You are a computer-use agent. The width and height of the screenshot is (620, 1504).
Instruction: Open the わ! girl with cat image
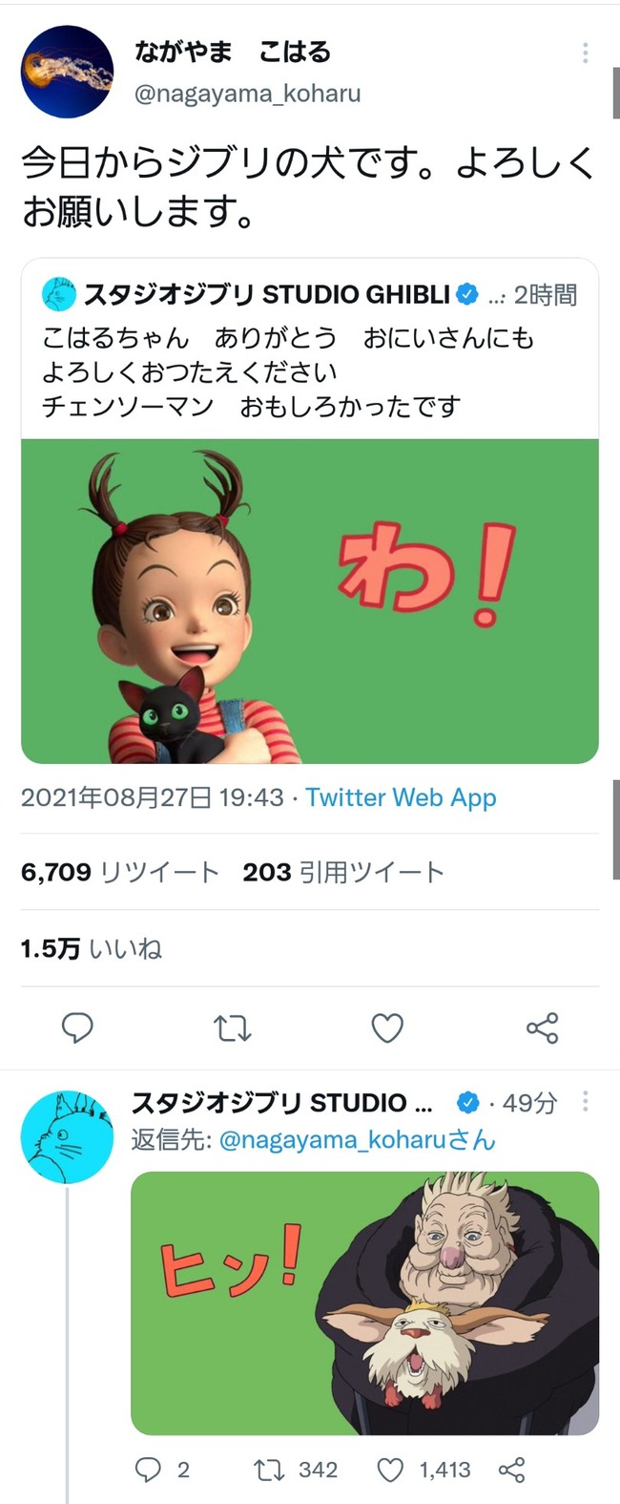pos(310,601)
